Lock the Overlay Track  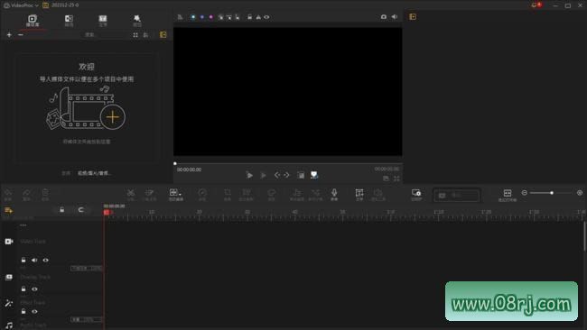tap(23, 289)
